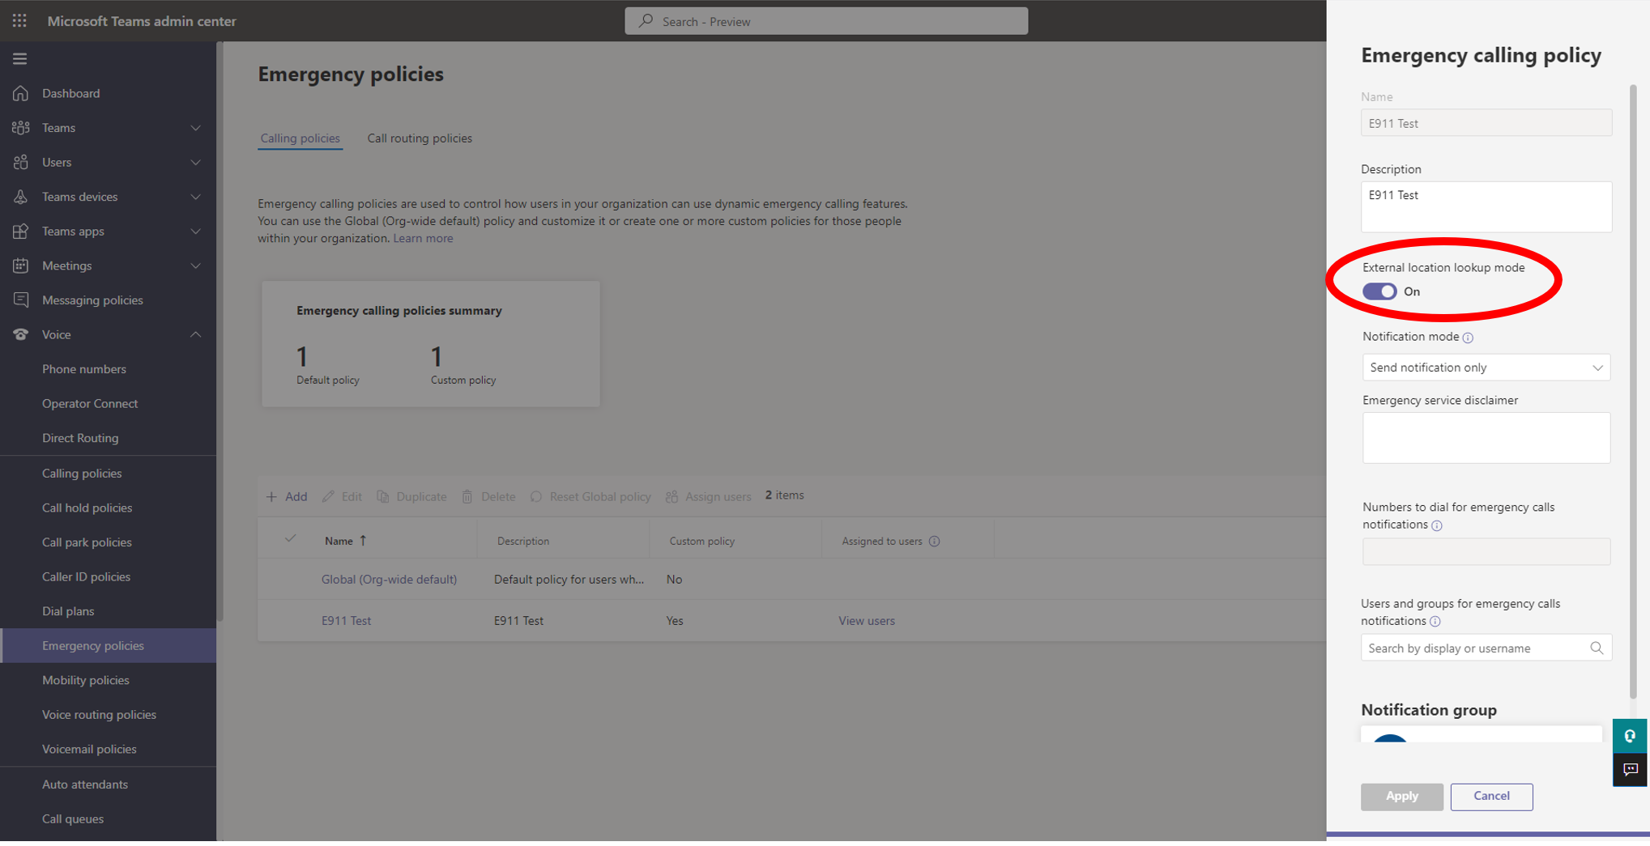Open Mobility policies in sidebar
This screenshot has height=846, width=1650.
click(x=86, y=680)
